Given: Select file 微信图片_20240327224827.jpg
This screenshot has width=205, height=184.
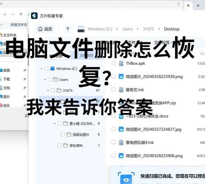Looking at the screenshot, I should [153, 129].
